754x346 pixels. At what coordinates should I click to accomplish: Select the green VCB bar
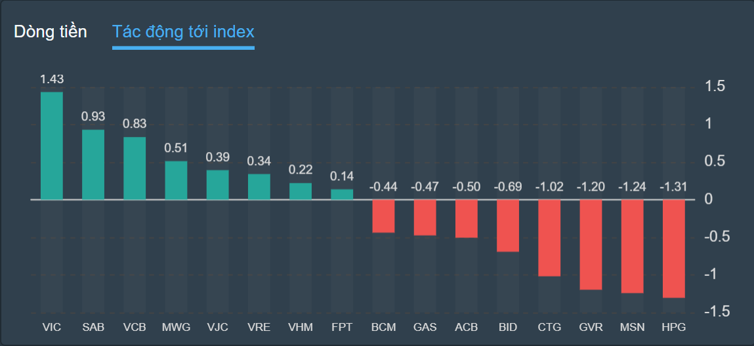click(x=135, y=168)
